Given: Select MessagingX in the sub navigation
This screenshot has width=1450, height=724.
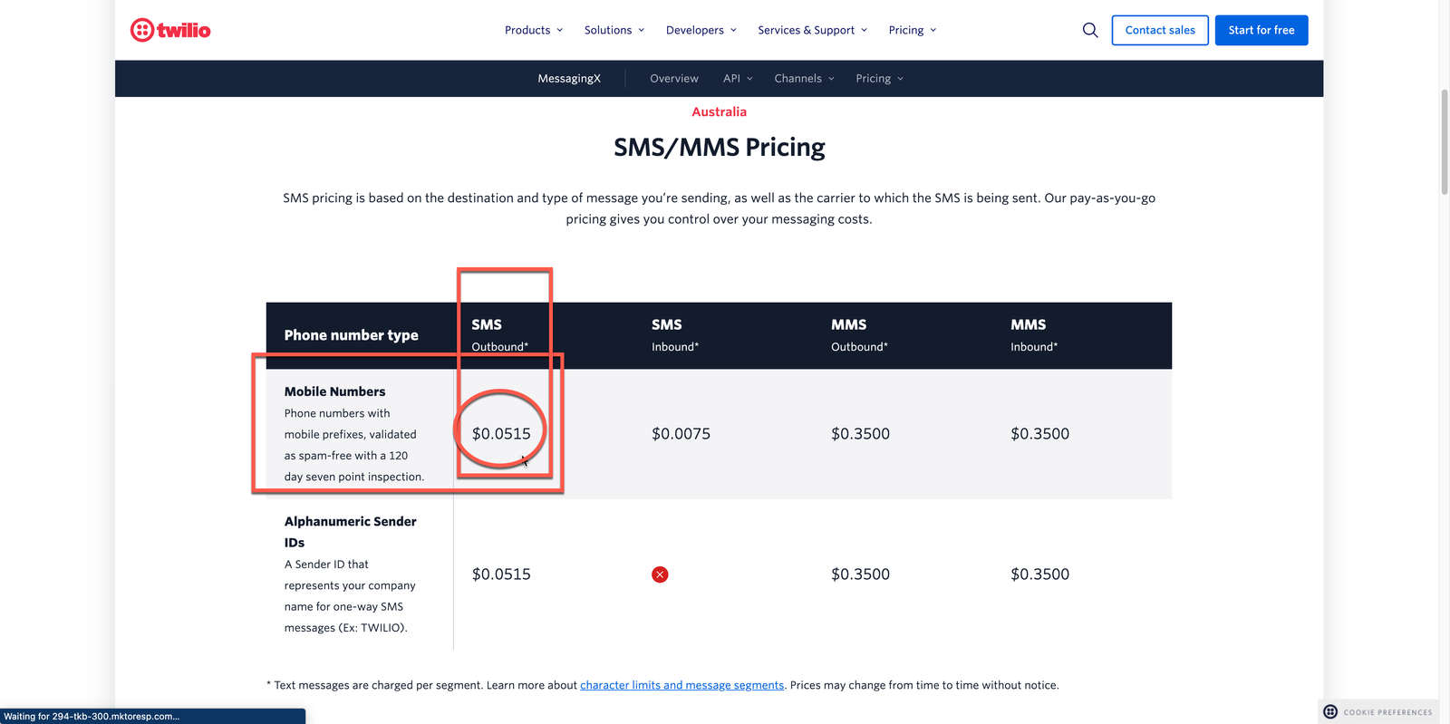Looking at the screenshot, I should [x=569, y=79].
